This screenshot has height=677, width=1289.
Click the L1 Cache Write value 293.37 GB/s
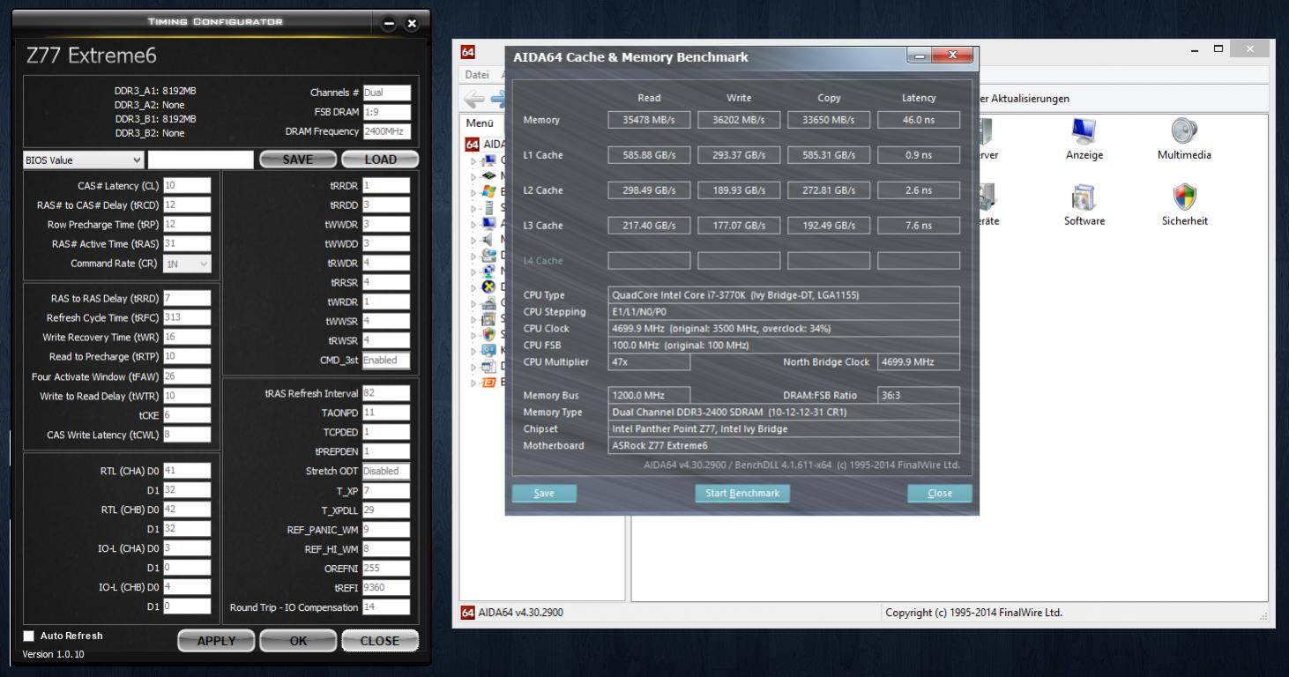739,155
